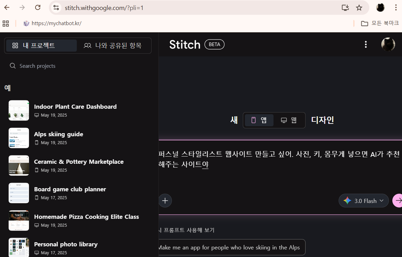Reload the Stitch page

(x=38, y=8)
